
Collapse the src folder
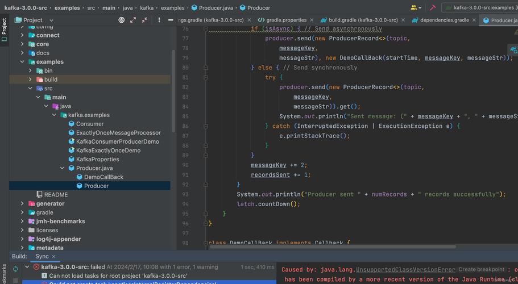(30, 89)
